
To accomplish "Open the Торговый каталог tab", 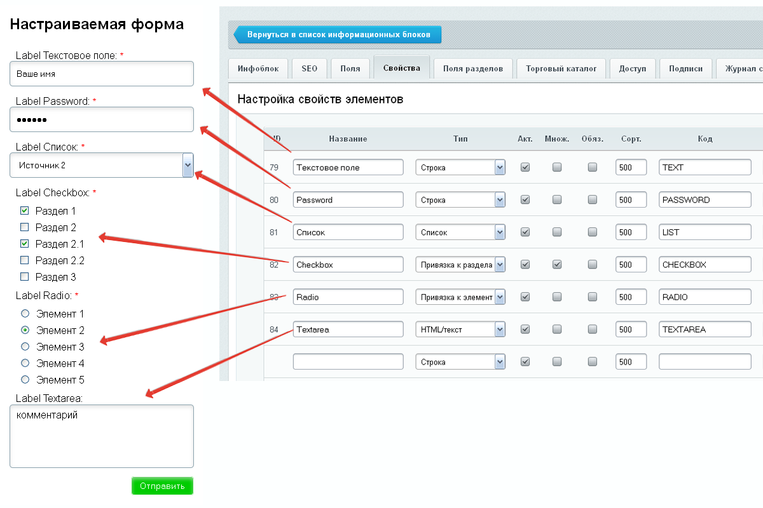I will pyautogui.click(x=561, y=69).
